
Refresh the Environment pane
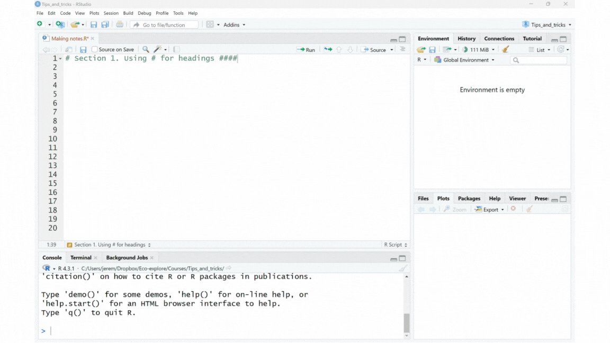click(x=561, y=49)
